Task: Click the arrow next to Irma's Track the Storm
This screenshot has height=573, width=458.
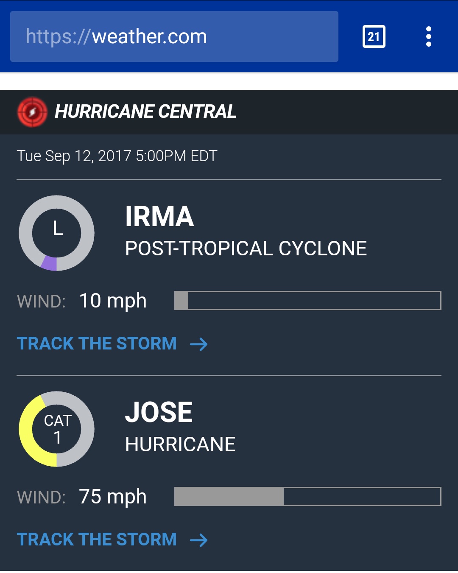Action: pos(199,344)
